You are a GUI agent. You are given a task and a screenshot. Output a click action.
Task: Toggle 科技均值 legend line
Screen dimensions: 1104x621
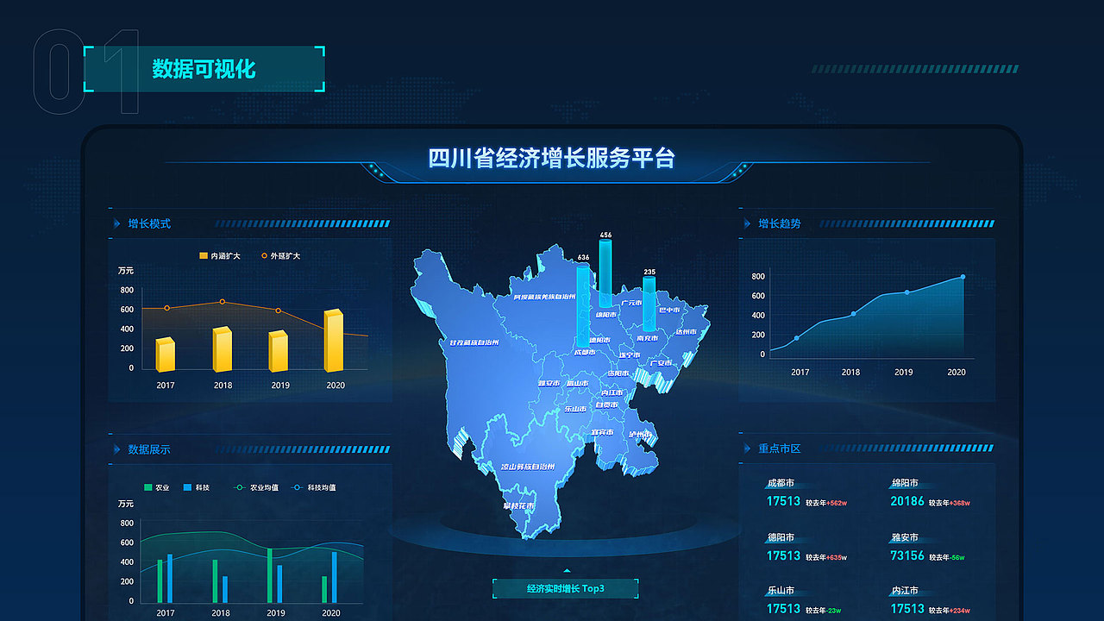314,487
